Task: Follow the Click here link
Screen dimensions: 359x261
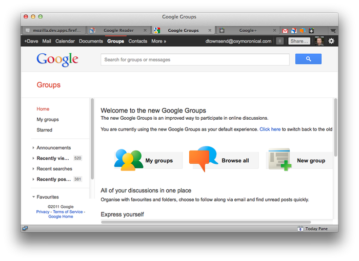Action: tap(270, 129)
